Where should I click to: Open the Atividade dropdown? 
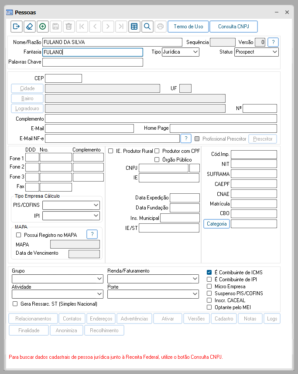[57, 294]
